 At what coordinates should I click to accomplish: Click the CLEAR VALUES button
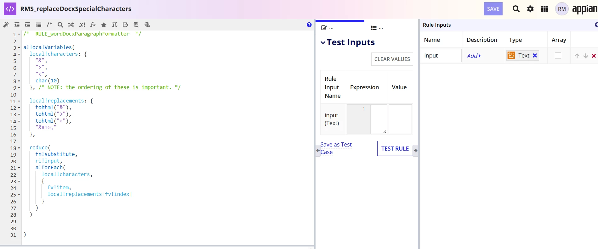tap(392, 59)
